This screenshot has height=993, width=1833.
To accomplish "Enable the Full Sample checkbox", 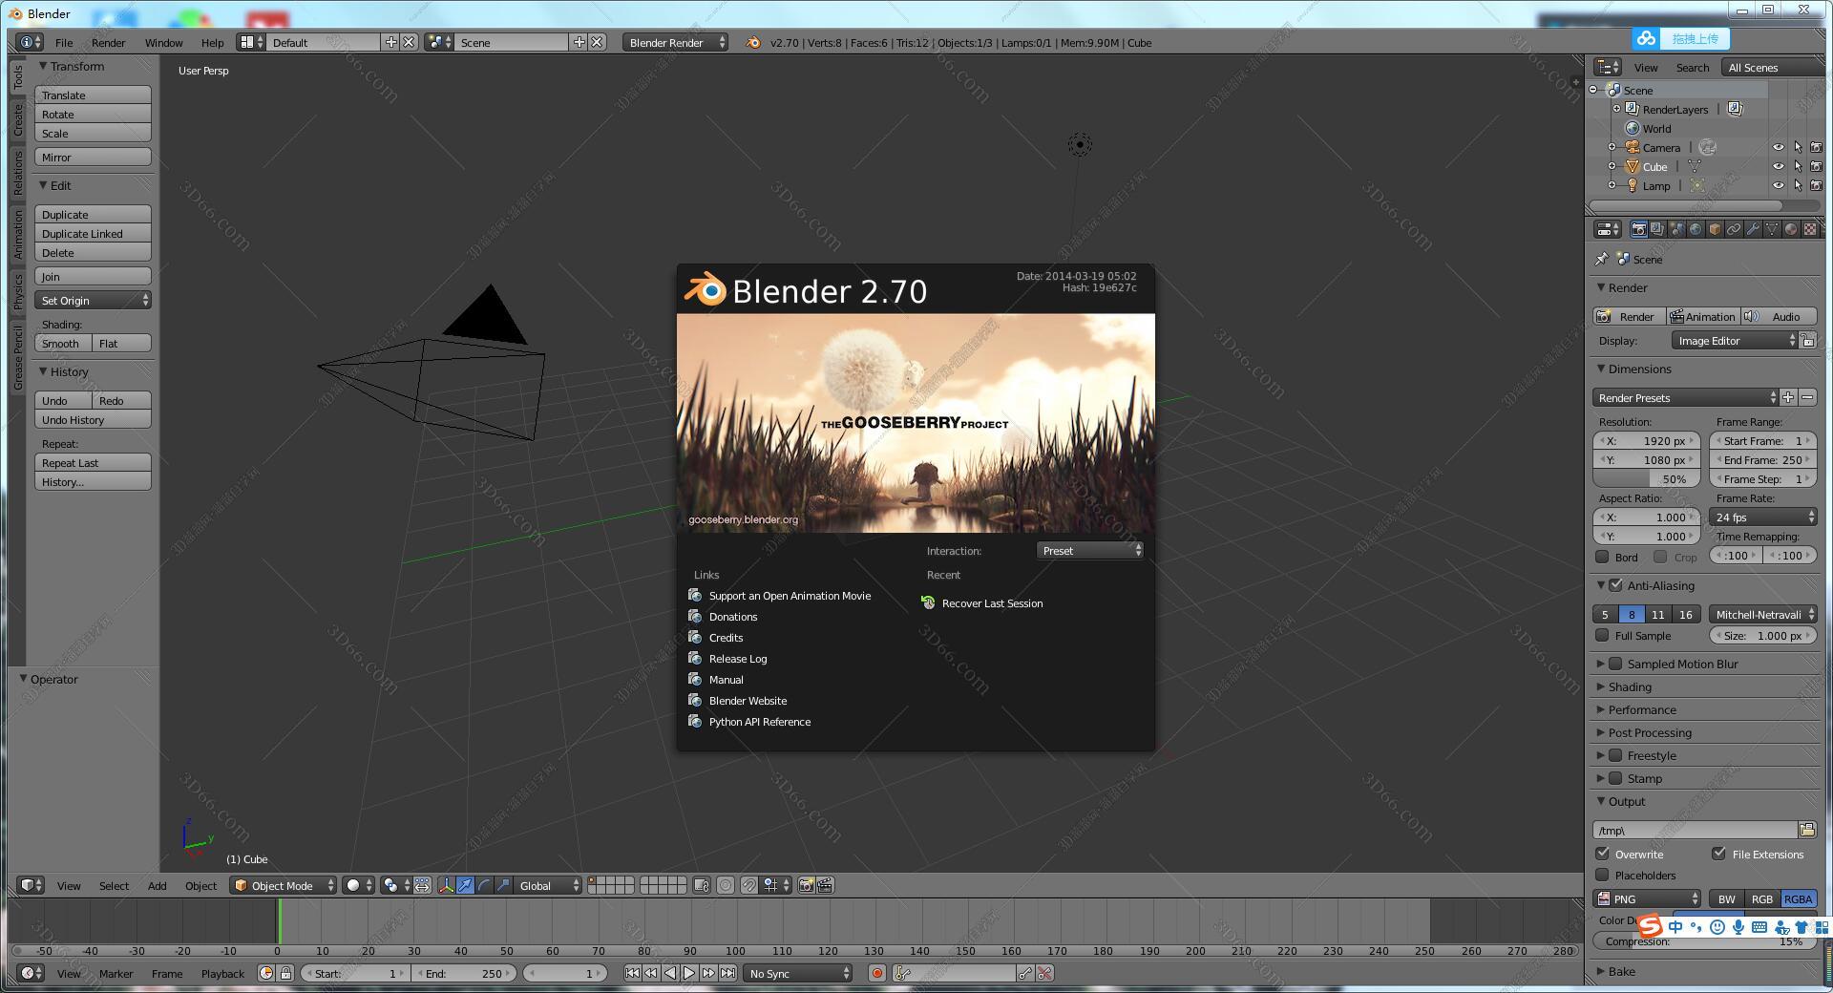I will click(1604, 636).
